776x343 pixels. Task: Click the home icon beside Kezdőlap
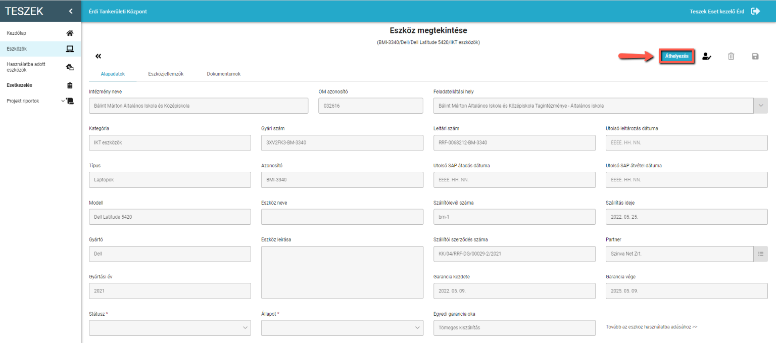70,33
